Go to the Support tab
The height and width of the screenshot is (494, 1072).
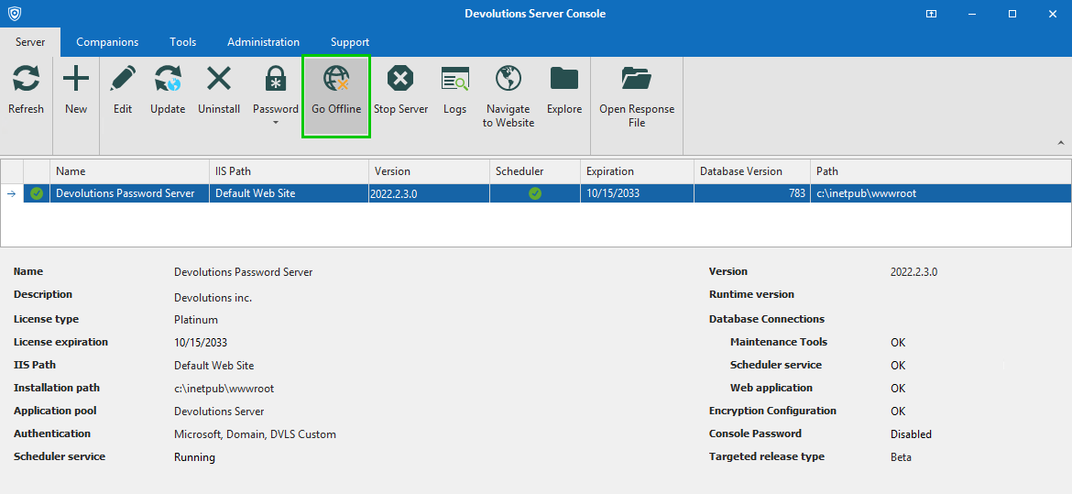(x=350, y=42)
